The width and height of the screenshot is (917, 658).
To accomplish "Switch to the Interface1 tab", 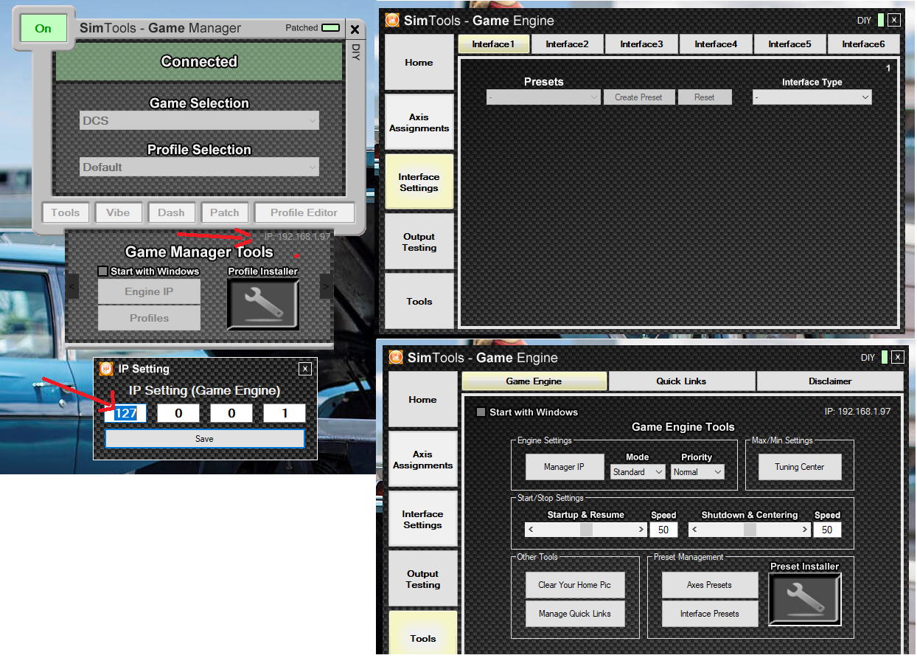I will (x=493, y=44).
